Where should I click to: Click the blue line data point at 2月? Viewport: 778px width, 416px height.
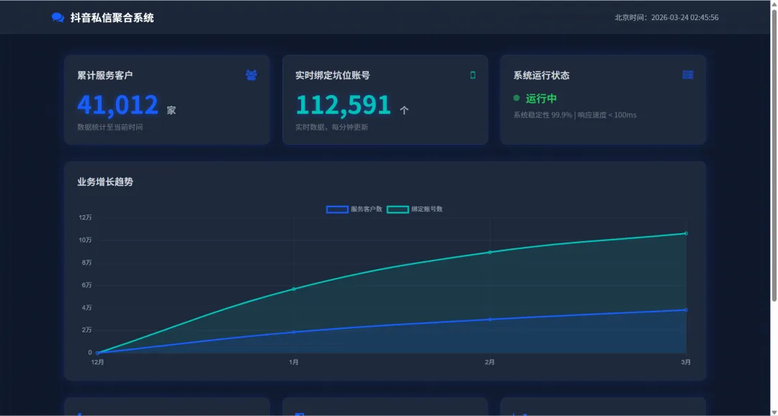point(490,320)
